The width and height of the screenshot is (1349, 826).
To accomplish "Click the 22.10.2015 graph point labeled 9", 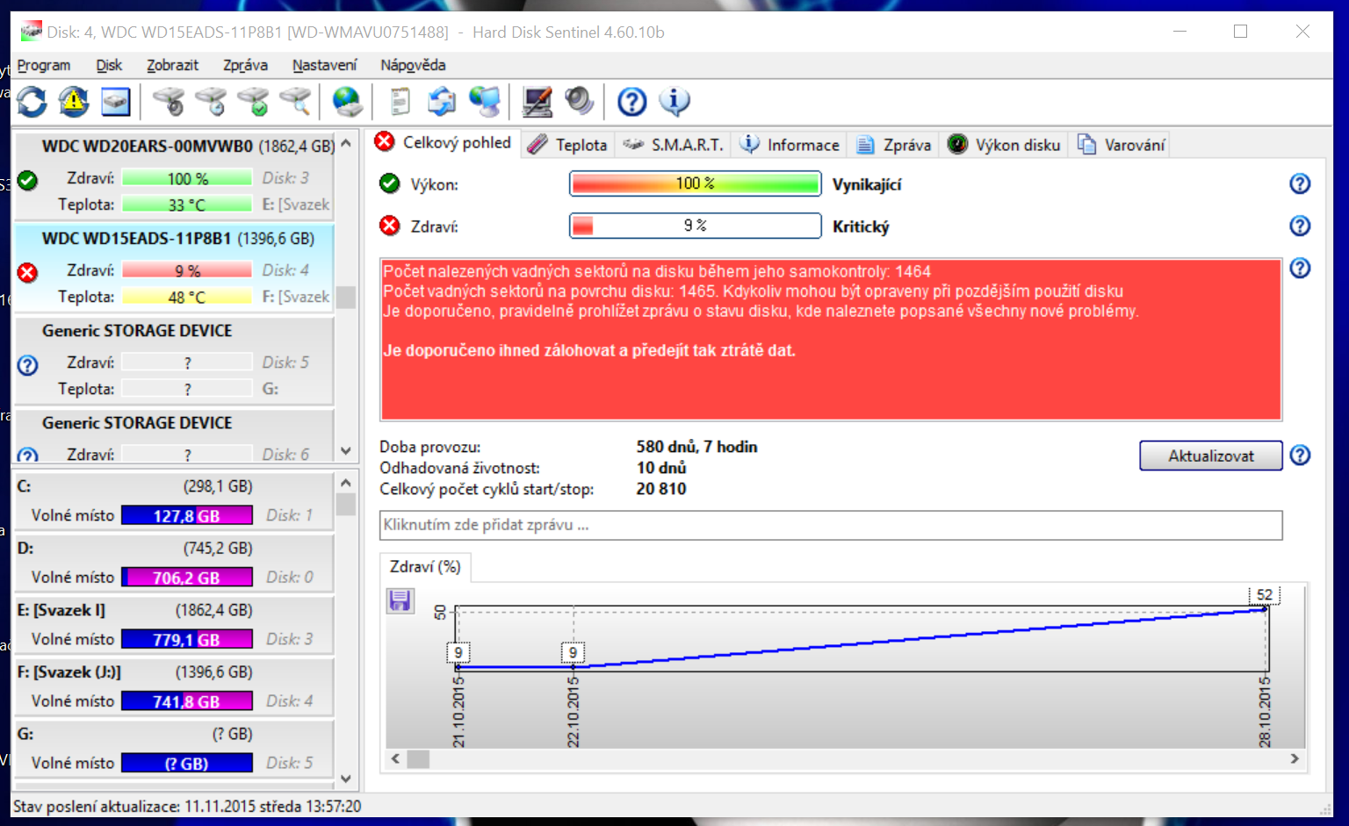I will (573, 653).
